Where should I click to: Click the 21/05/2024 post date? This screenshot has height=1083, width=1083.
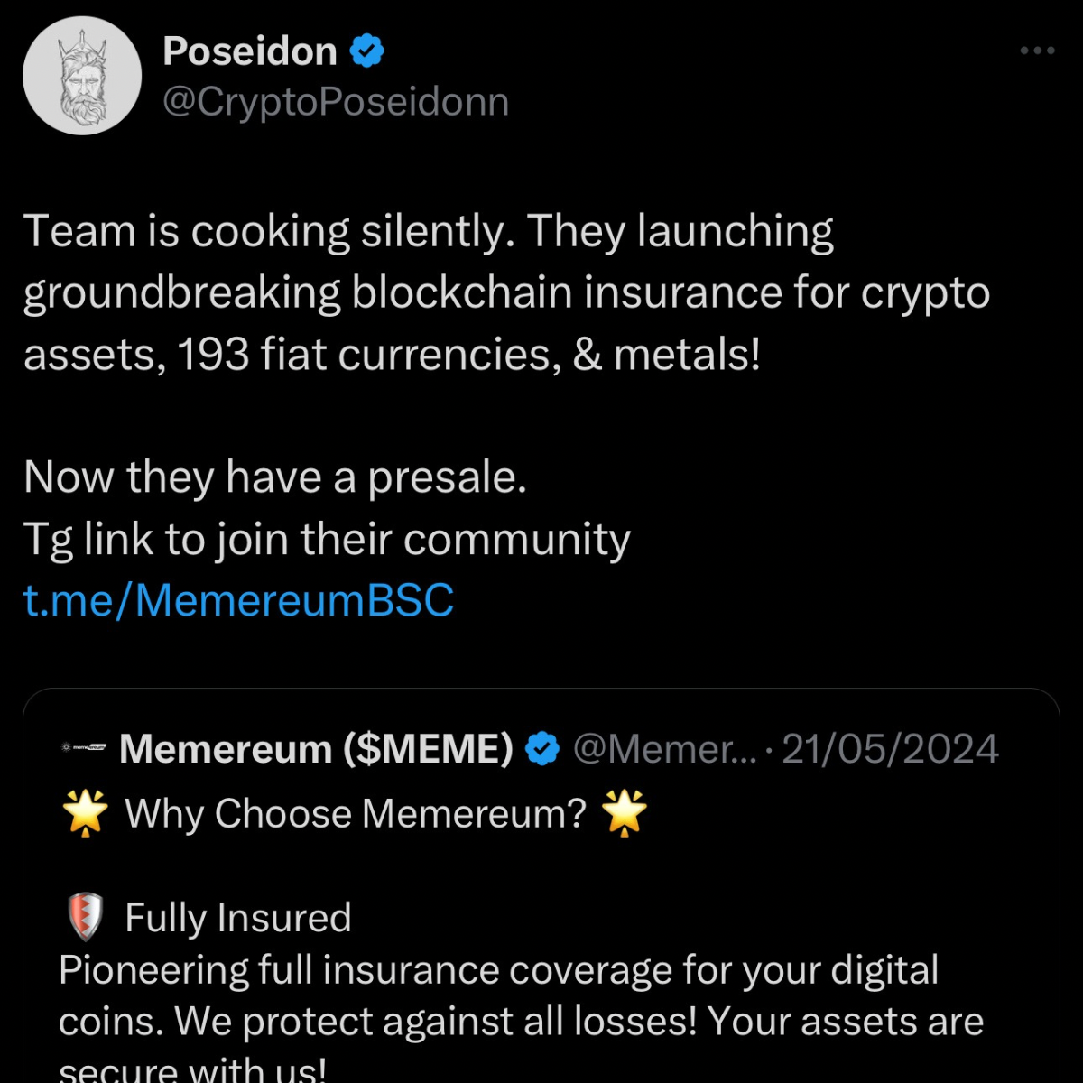pos(890,749)
